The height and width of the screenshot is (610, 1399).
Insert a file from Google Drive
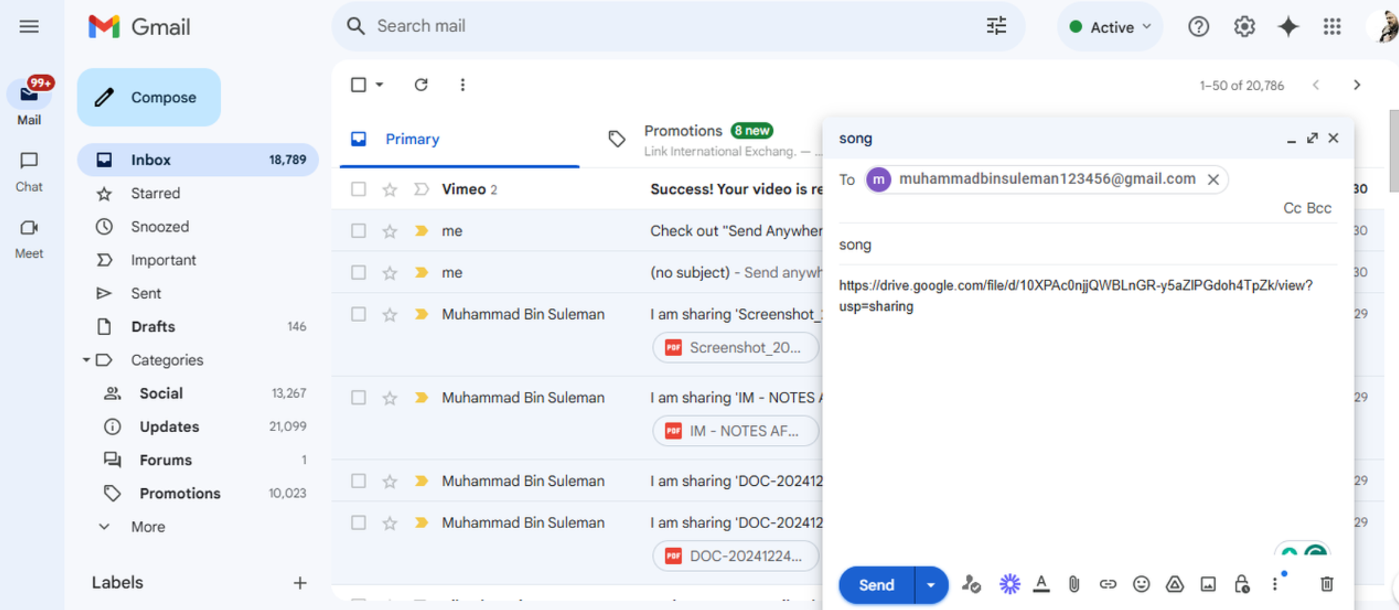[x=1175, y=584]
